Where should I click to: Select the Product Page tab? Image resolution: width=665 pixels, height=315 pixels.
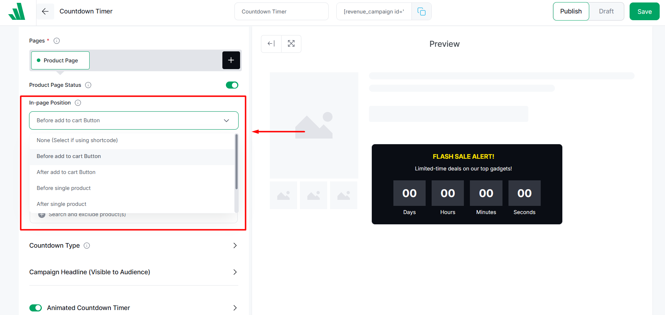[61, 60]
